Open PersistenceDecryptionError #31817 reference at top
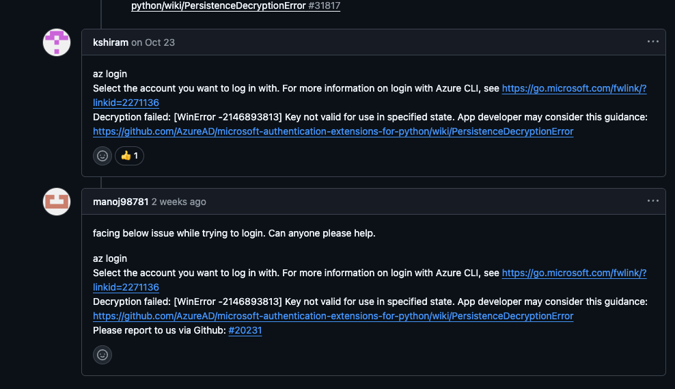 tap(236, 5)
